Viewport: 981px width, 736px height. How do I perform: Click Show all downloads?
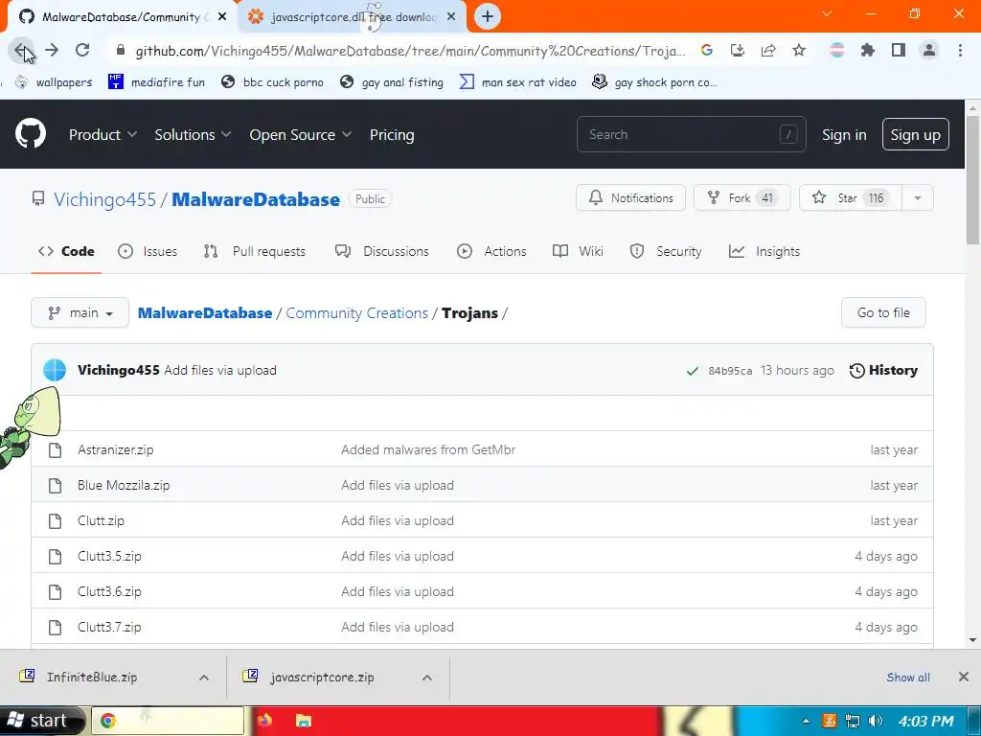pos(908,678)
